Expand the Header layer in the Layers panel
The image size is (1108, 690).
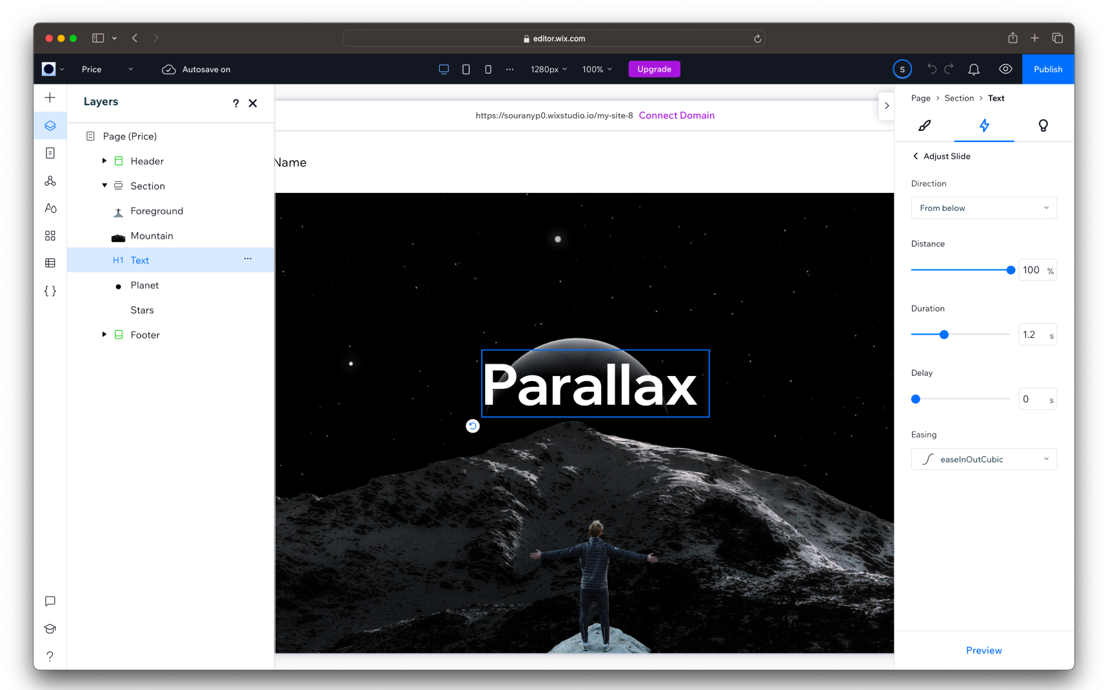[x=104, y=161]
